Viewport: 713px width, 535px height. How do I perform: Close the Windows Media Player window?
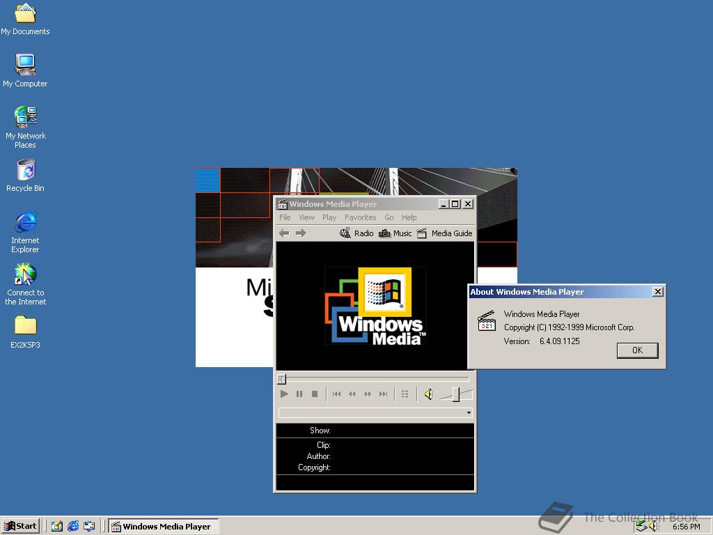pos(468,204)
